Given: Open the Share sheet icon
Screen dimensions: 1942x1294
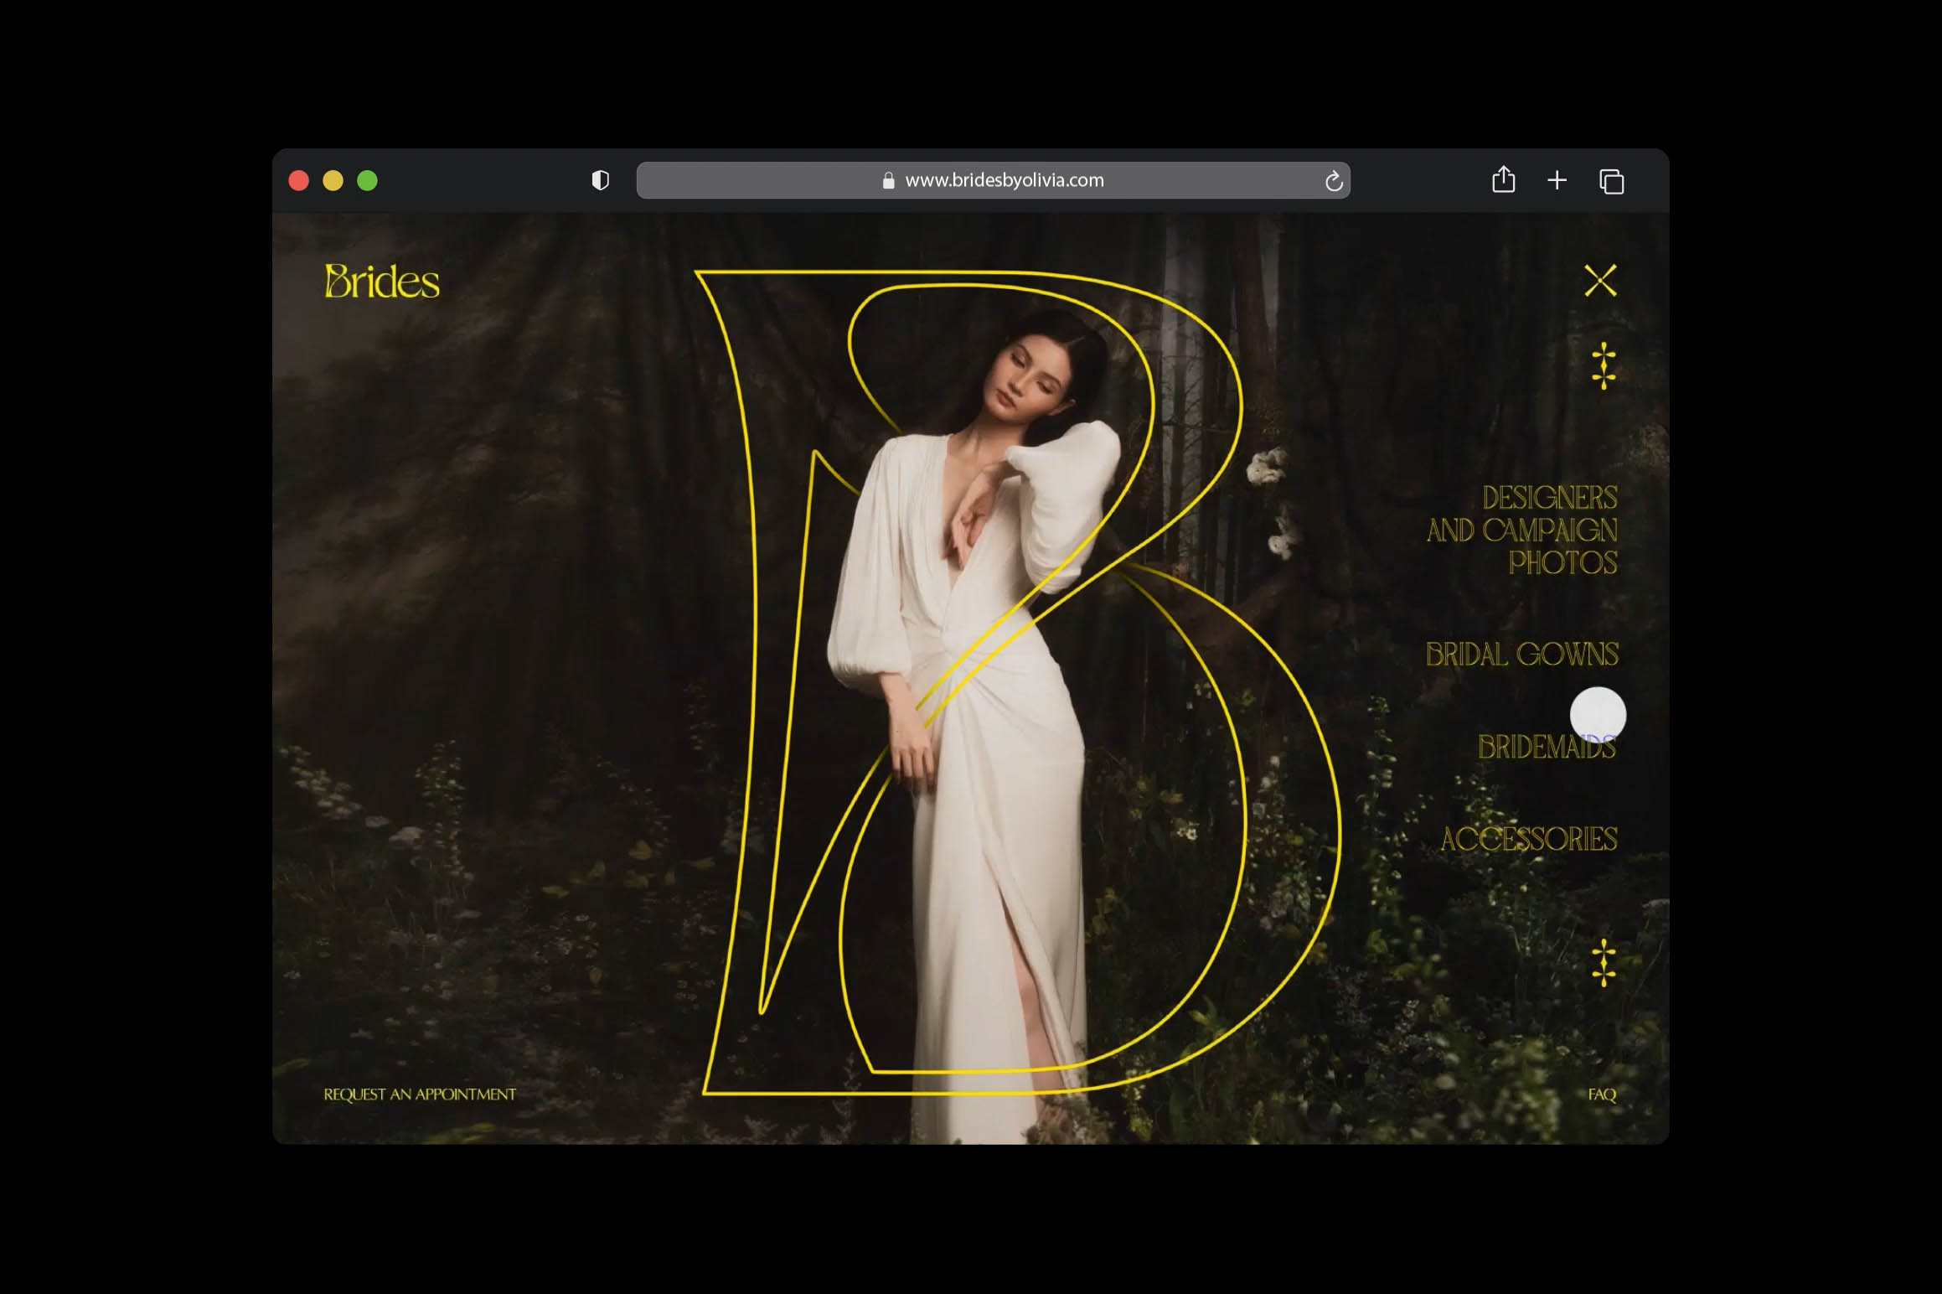Looking at the screenshot, I should (1503, 179).
